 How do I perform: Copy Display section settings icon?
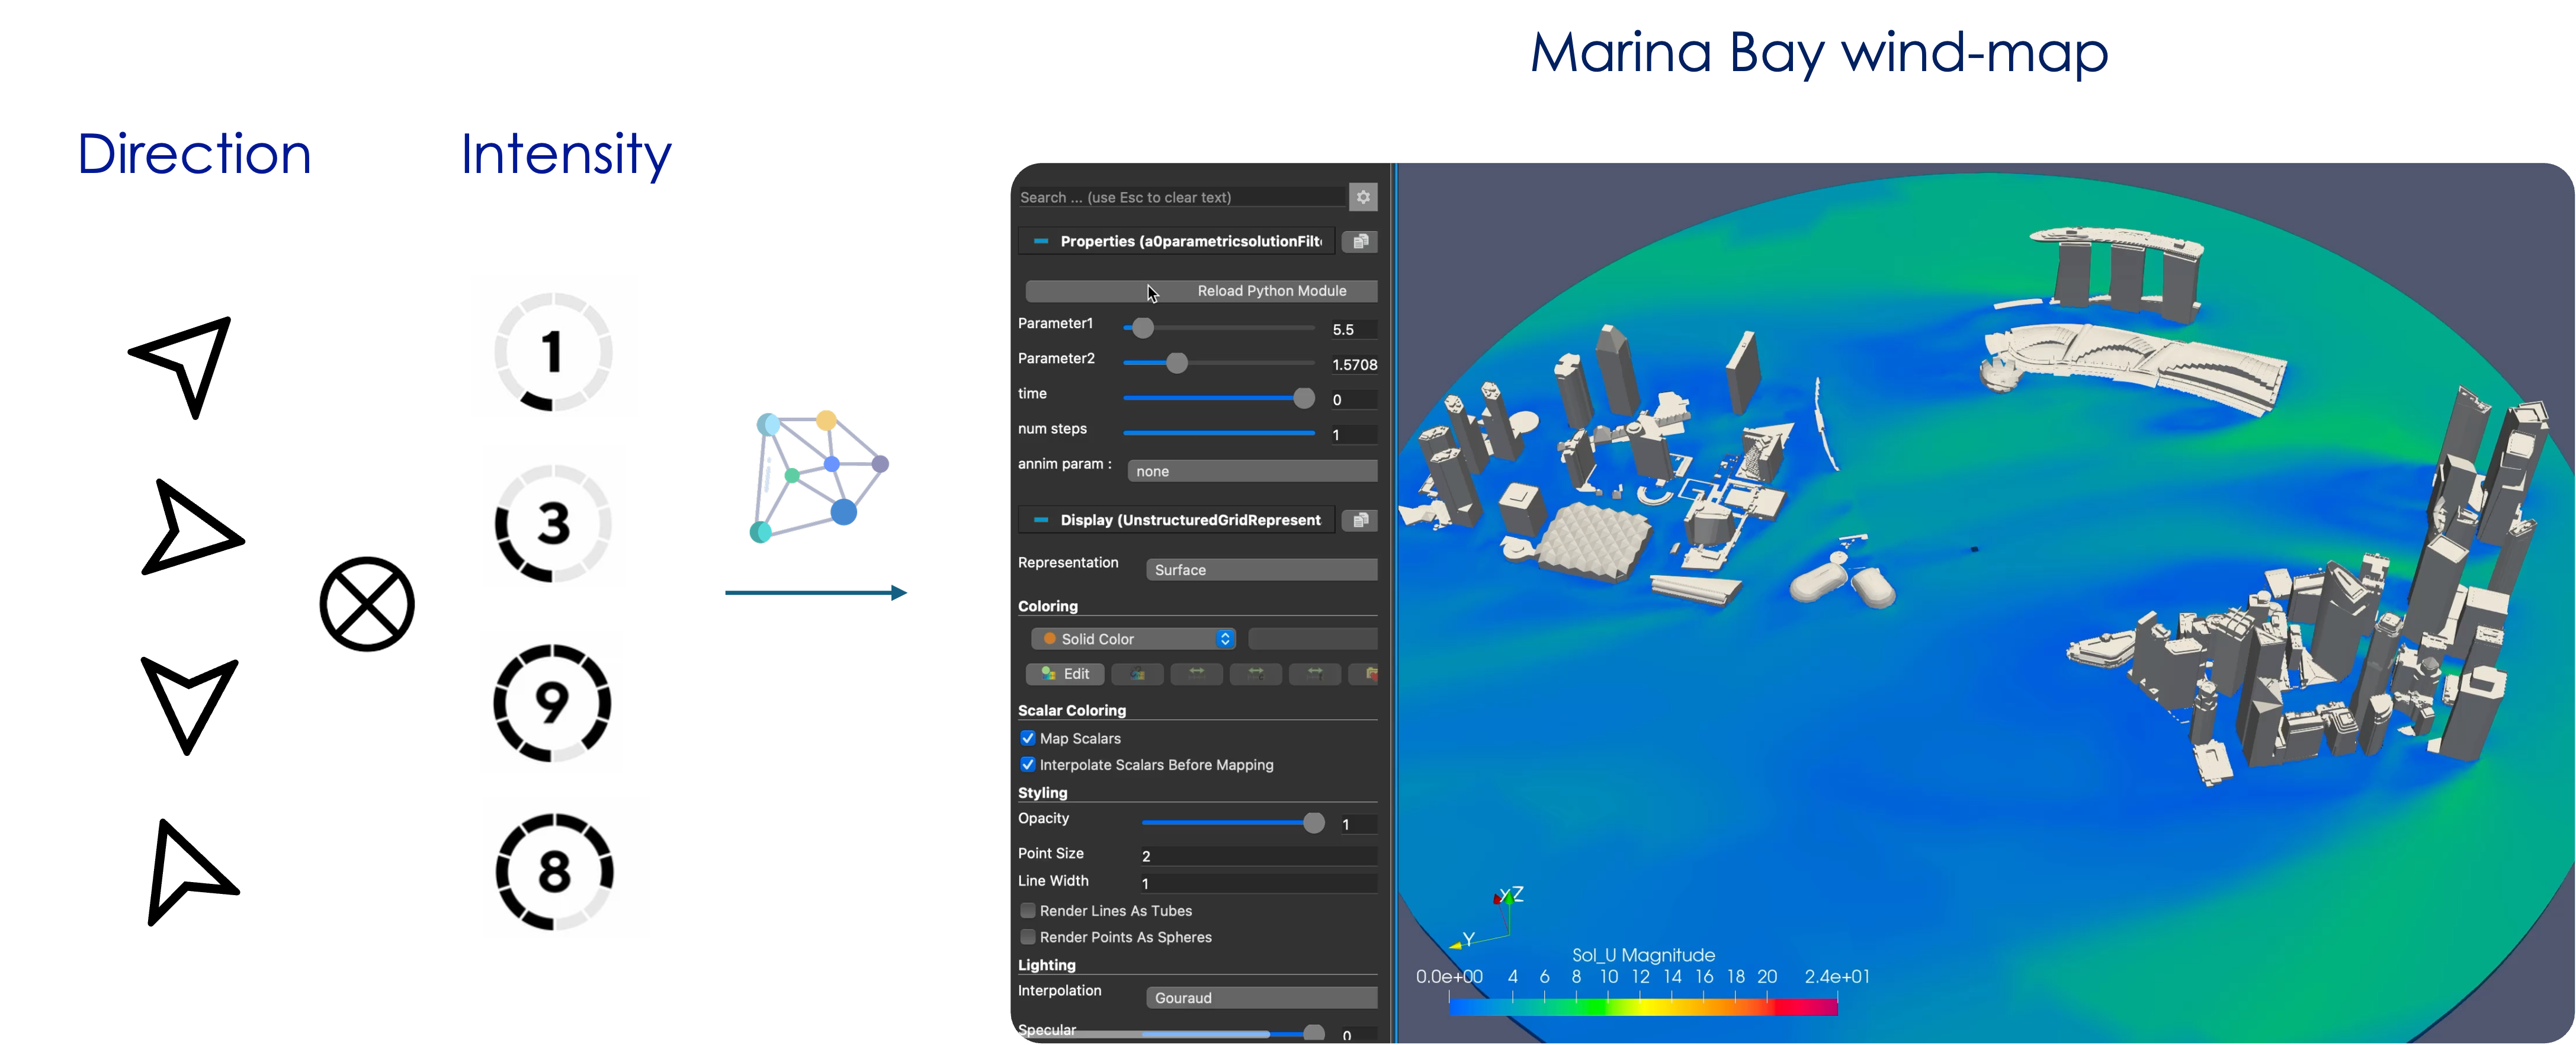tap(1359, 520)
